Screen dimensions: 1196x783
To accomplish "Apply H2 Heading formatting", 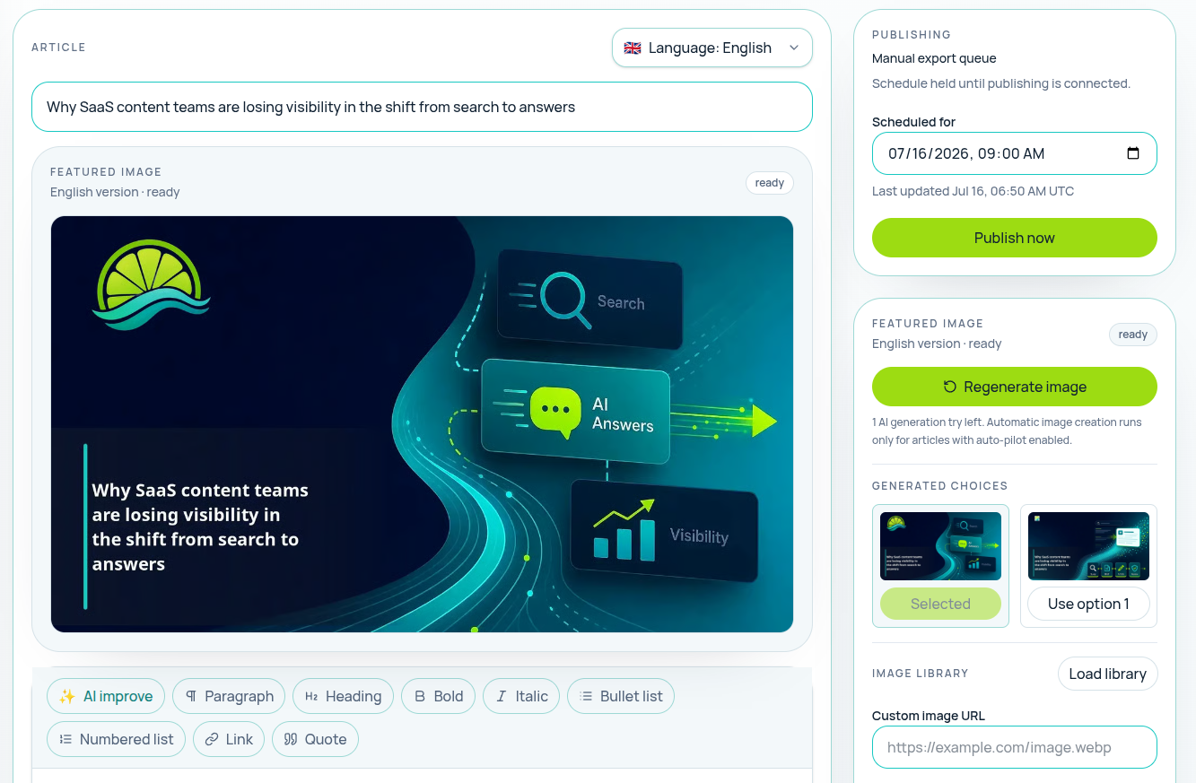I will click(x=343, y=696).
